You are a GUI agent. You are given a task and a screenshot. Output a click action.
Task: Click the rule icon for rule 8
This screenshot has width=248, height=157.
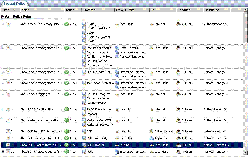[8, 131]
